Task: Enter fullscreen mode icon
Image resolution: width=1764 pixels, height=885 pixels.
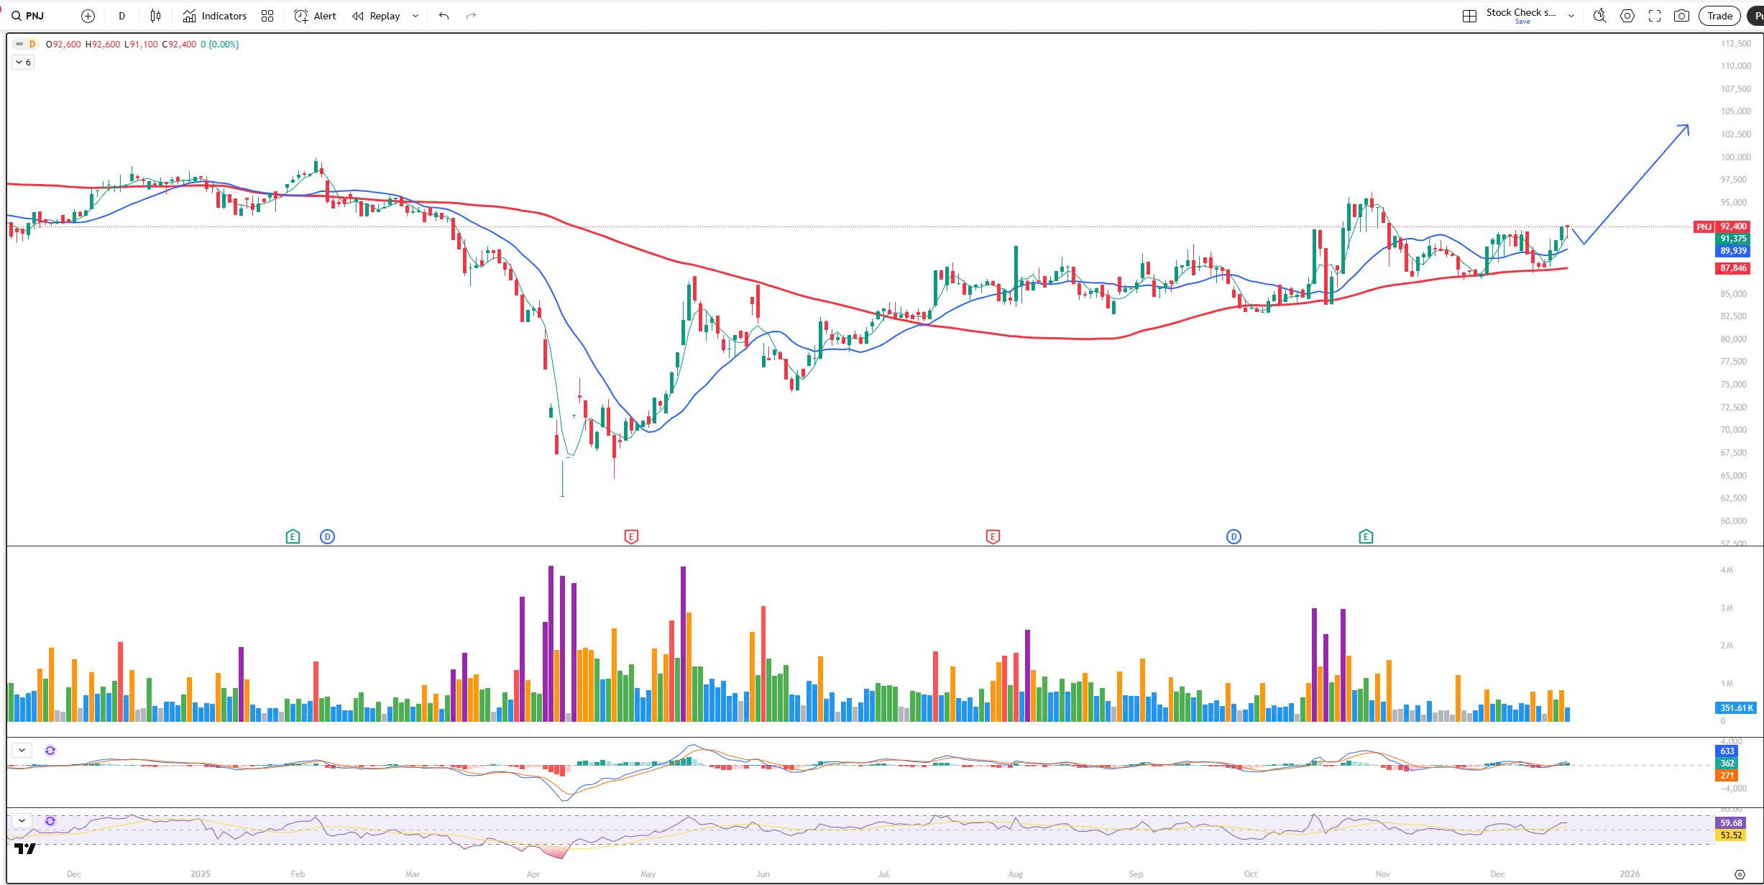Action: [1655, 16]
